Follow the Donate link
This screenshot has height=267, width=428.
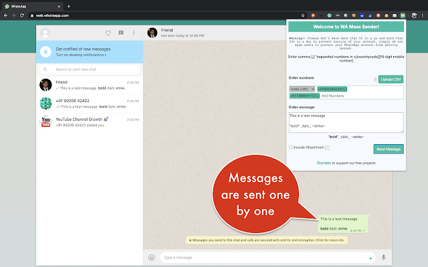click(324, 163)
